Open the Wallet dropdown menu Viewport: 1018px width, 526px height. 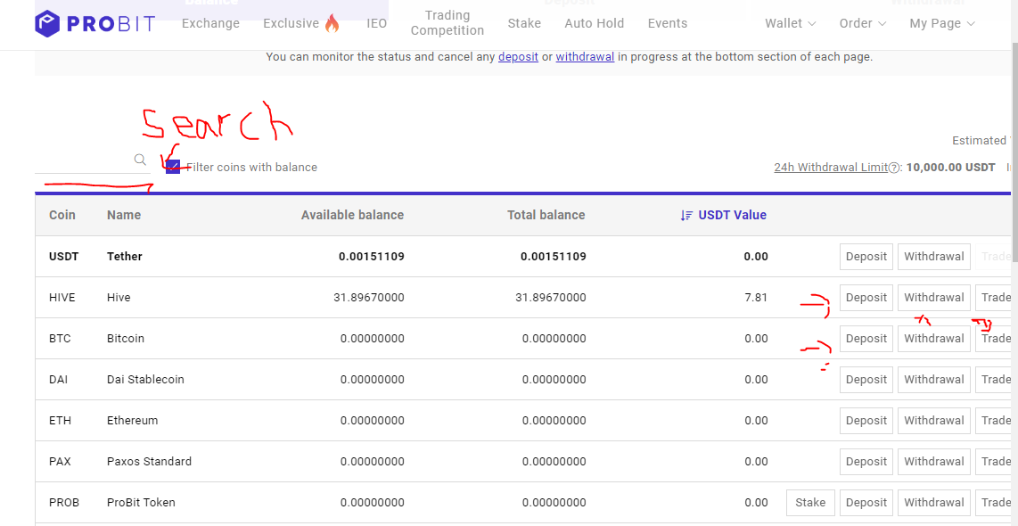[790, 23]
